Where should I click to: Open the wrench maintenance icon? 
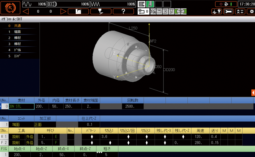click(228, 11)
